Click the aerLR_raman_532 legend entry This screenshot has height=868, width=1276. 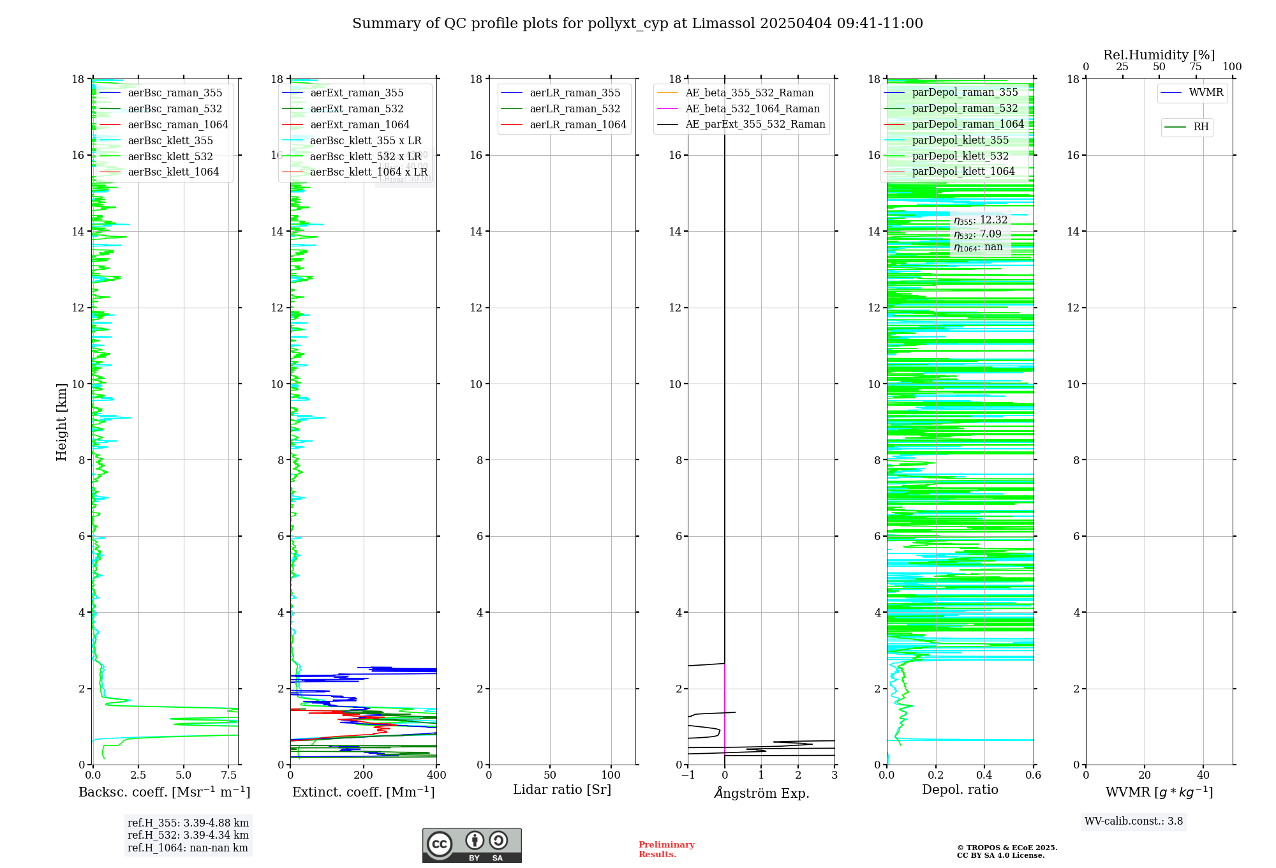(x=574, y=109)
